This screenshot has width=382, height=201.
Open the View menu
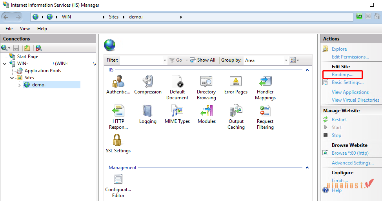(25, 29)
